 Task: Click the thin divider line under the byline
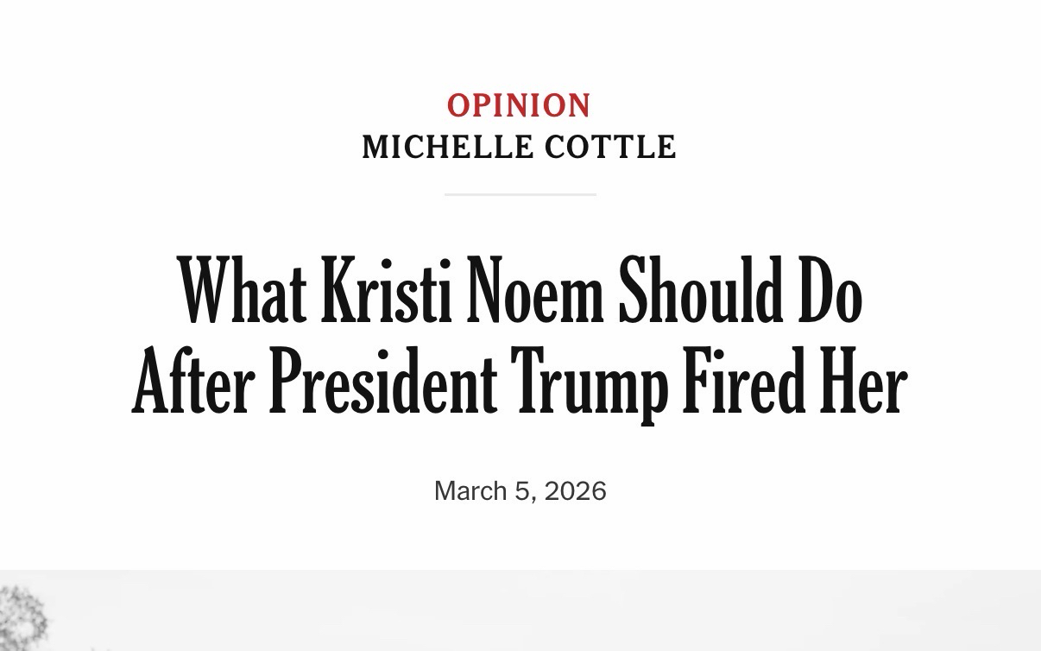[x=520, y=194]
